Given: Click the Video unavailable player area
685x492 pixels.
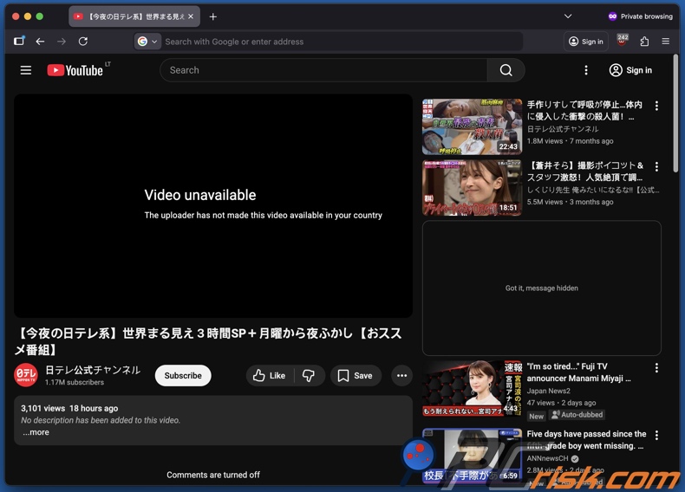Looking at the screenshot, I should (x=213, y=205).
